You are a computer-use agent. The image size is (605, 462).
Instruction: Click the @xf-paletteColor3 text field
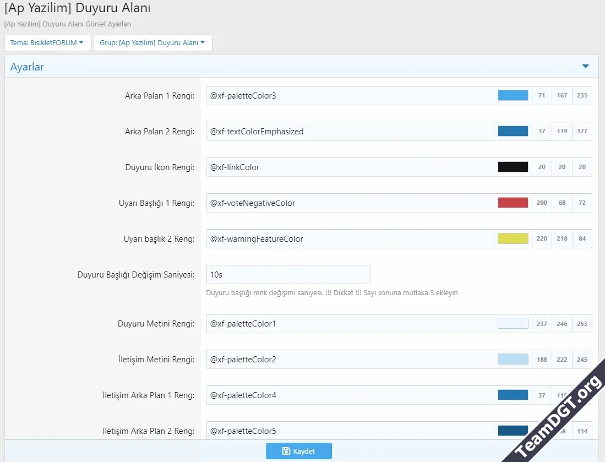pos(350,96)
